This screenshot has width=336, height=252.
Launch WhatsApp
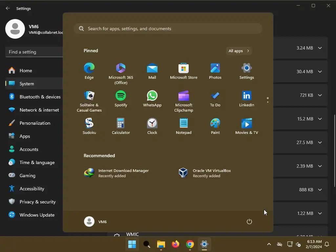[x=152, y=99]
